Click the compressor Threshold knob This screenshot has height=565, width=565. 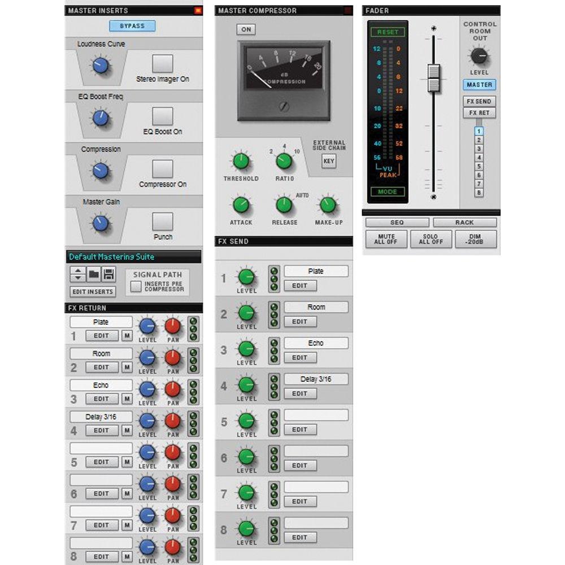tap(241, 162)
